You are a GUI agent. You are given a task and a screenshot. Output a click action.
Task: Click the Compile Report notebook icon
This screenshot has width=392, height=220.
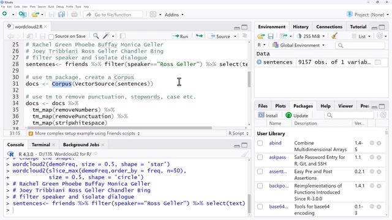(x=123, y=36)
